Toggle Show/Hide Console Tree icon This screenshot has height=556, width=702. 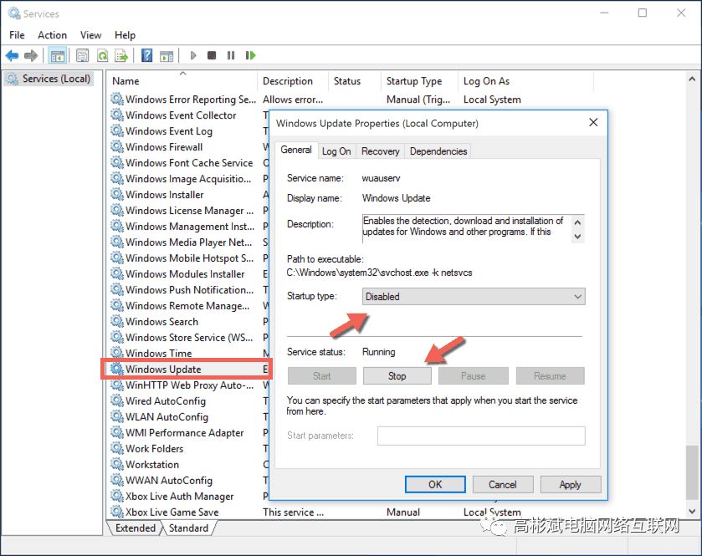[x=58, y=56]
